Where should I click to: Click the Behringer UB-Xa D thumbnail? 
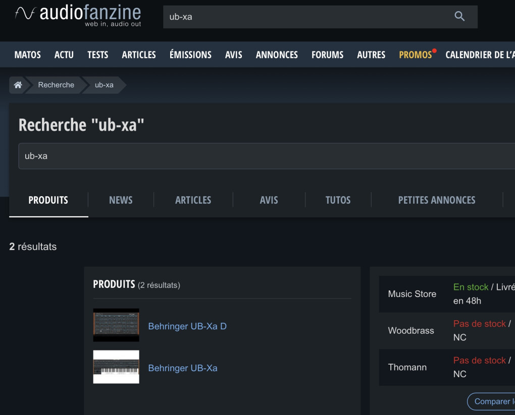click(x=116, y=325)
